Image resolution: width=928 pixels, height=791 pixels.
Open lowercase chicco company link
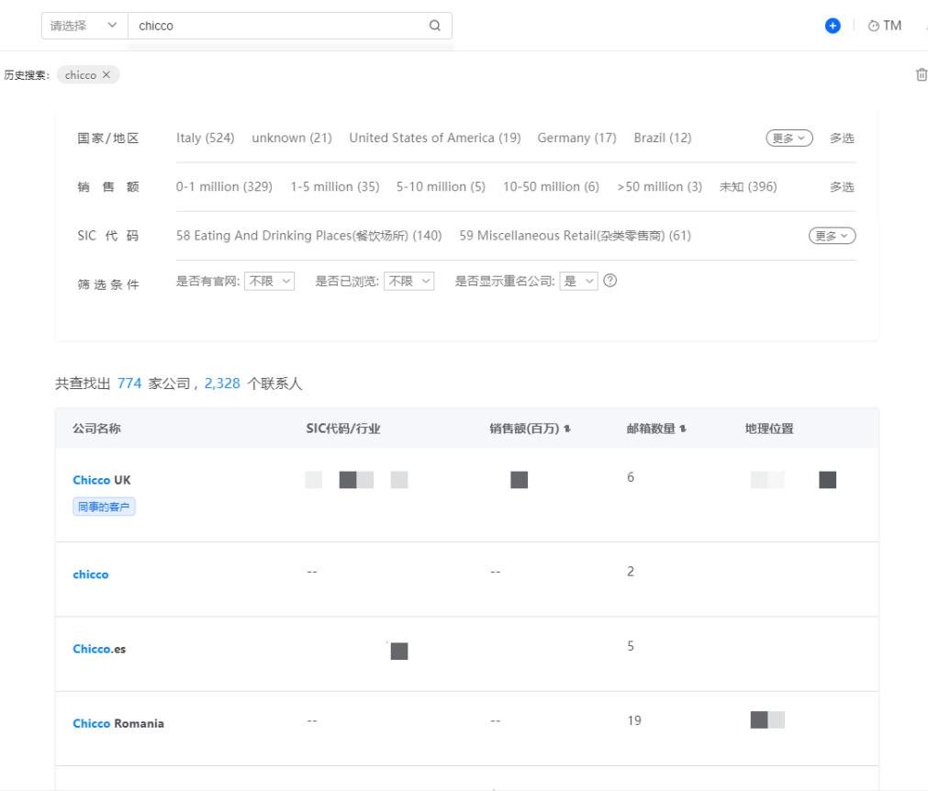[x=90, y=574]
